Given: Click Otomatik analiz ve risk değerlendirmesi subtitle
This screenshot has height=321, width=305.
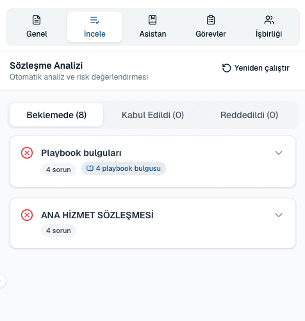Looking at the screenshot, I should point(79,77).
